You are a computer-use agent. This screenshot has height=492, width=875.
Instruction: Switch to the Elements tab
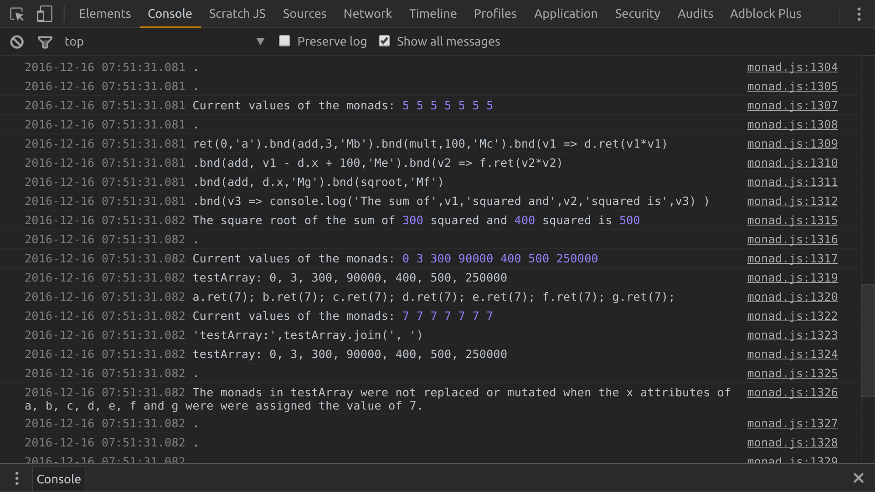(x=104, y=13)
